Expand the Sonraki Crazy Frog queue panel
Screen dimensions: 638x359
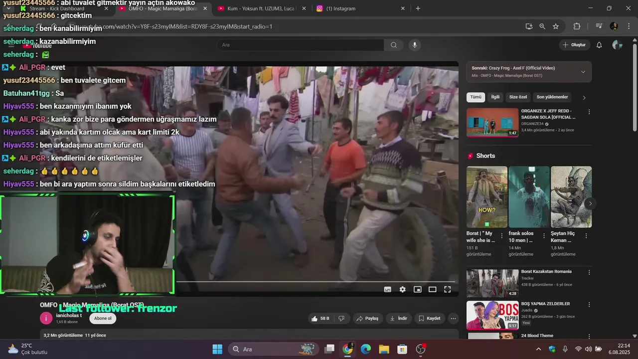click(583, 72)
